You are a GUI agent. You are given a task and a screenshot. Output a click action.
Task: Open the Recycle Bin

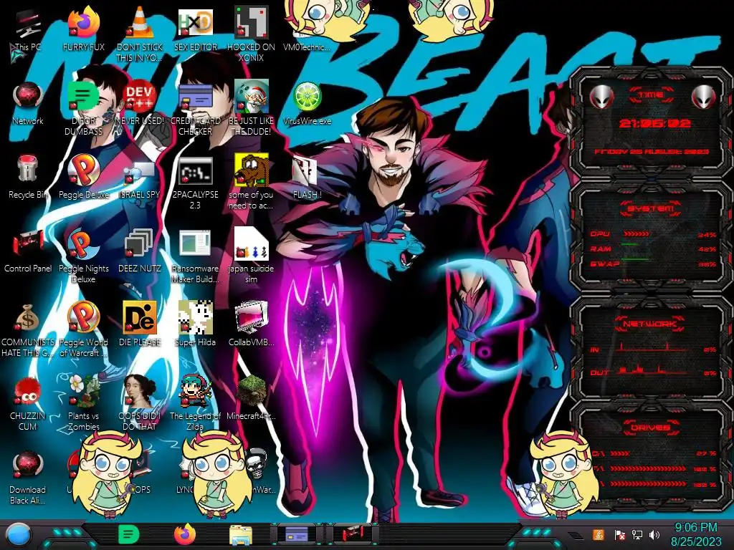point(28,177)
